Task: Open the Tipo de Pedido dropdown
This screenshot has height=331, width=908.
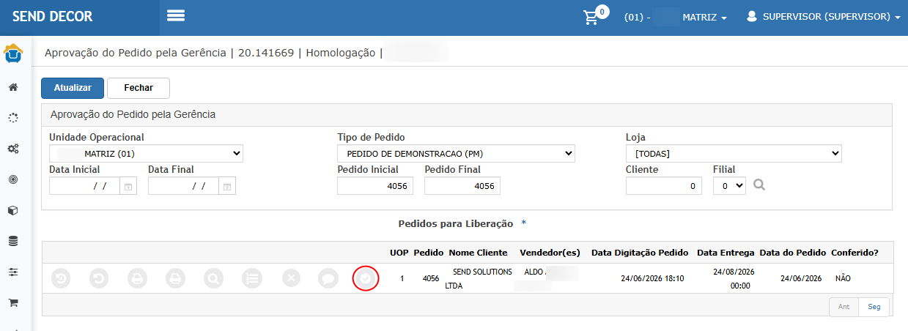Action: pyautogui.click(x=456, y=153)
